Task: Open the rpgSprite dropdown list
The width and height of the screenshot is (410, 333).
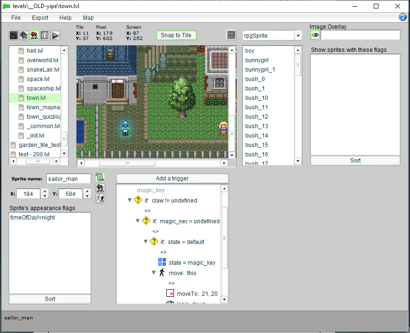Action: pyautogui.click(x=298, y=36)
